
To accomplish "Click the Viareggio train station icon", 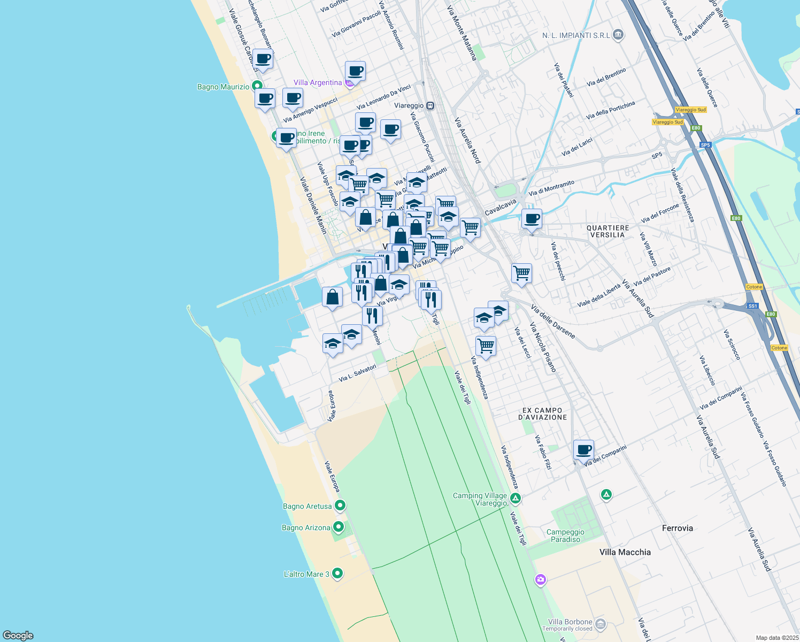I will tap(430, 106).
